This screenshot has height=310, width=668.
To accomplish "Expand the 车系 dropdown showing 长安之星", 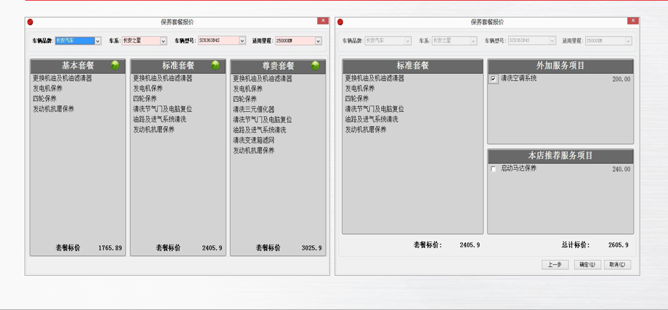I will pos(163,41).
